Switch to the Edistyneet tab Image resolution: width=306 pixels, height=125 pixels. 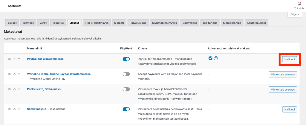[190, 23]
